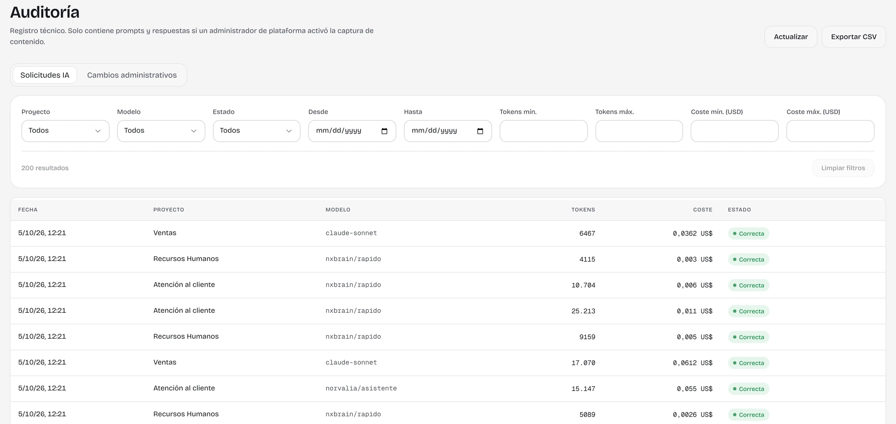Click the Tokens mín. input
The height and width of the screenshot is (424, 896).
click(543, 131)
